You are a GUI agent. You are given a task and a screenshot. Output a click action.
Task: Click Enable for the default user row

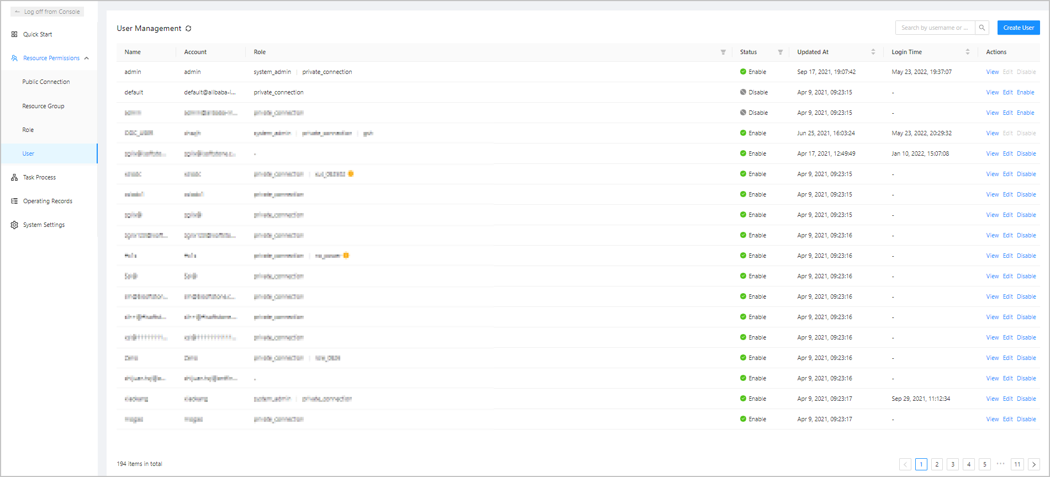[1026, 92]
